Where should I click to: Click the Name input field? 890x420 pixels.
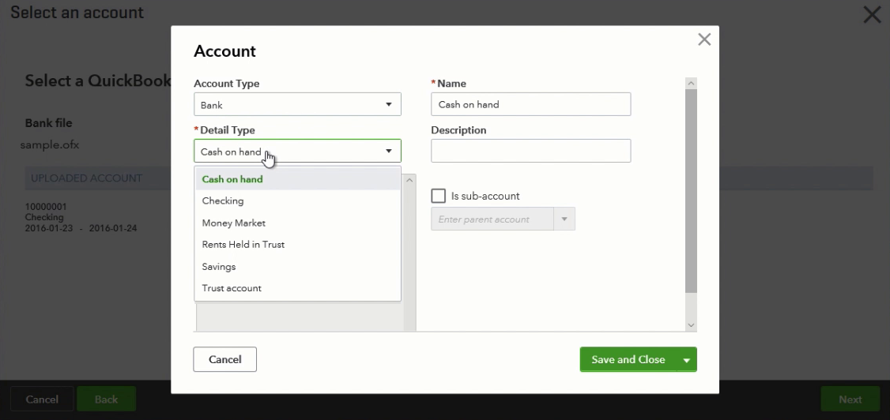(530, 104)
